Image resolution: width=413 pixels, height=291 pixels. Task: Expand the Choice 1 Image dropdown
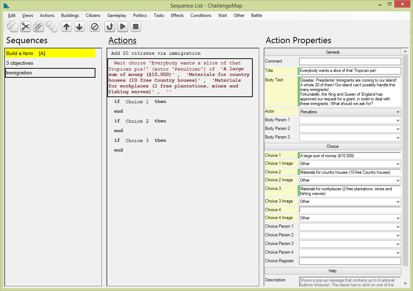click(350, 164)
